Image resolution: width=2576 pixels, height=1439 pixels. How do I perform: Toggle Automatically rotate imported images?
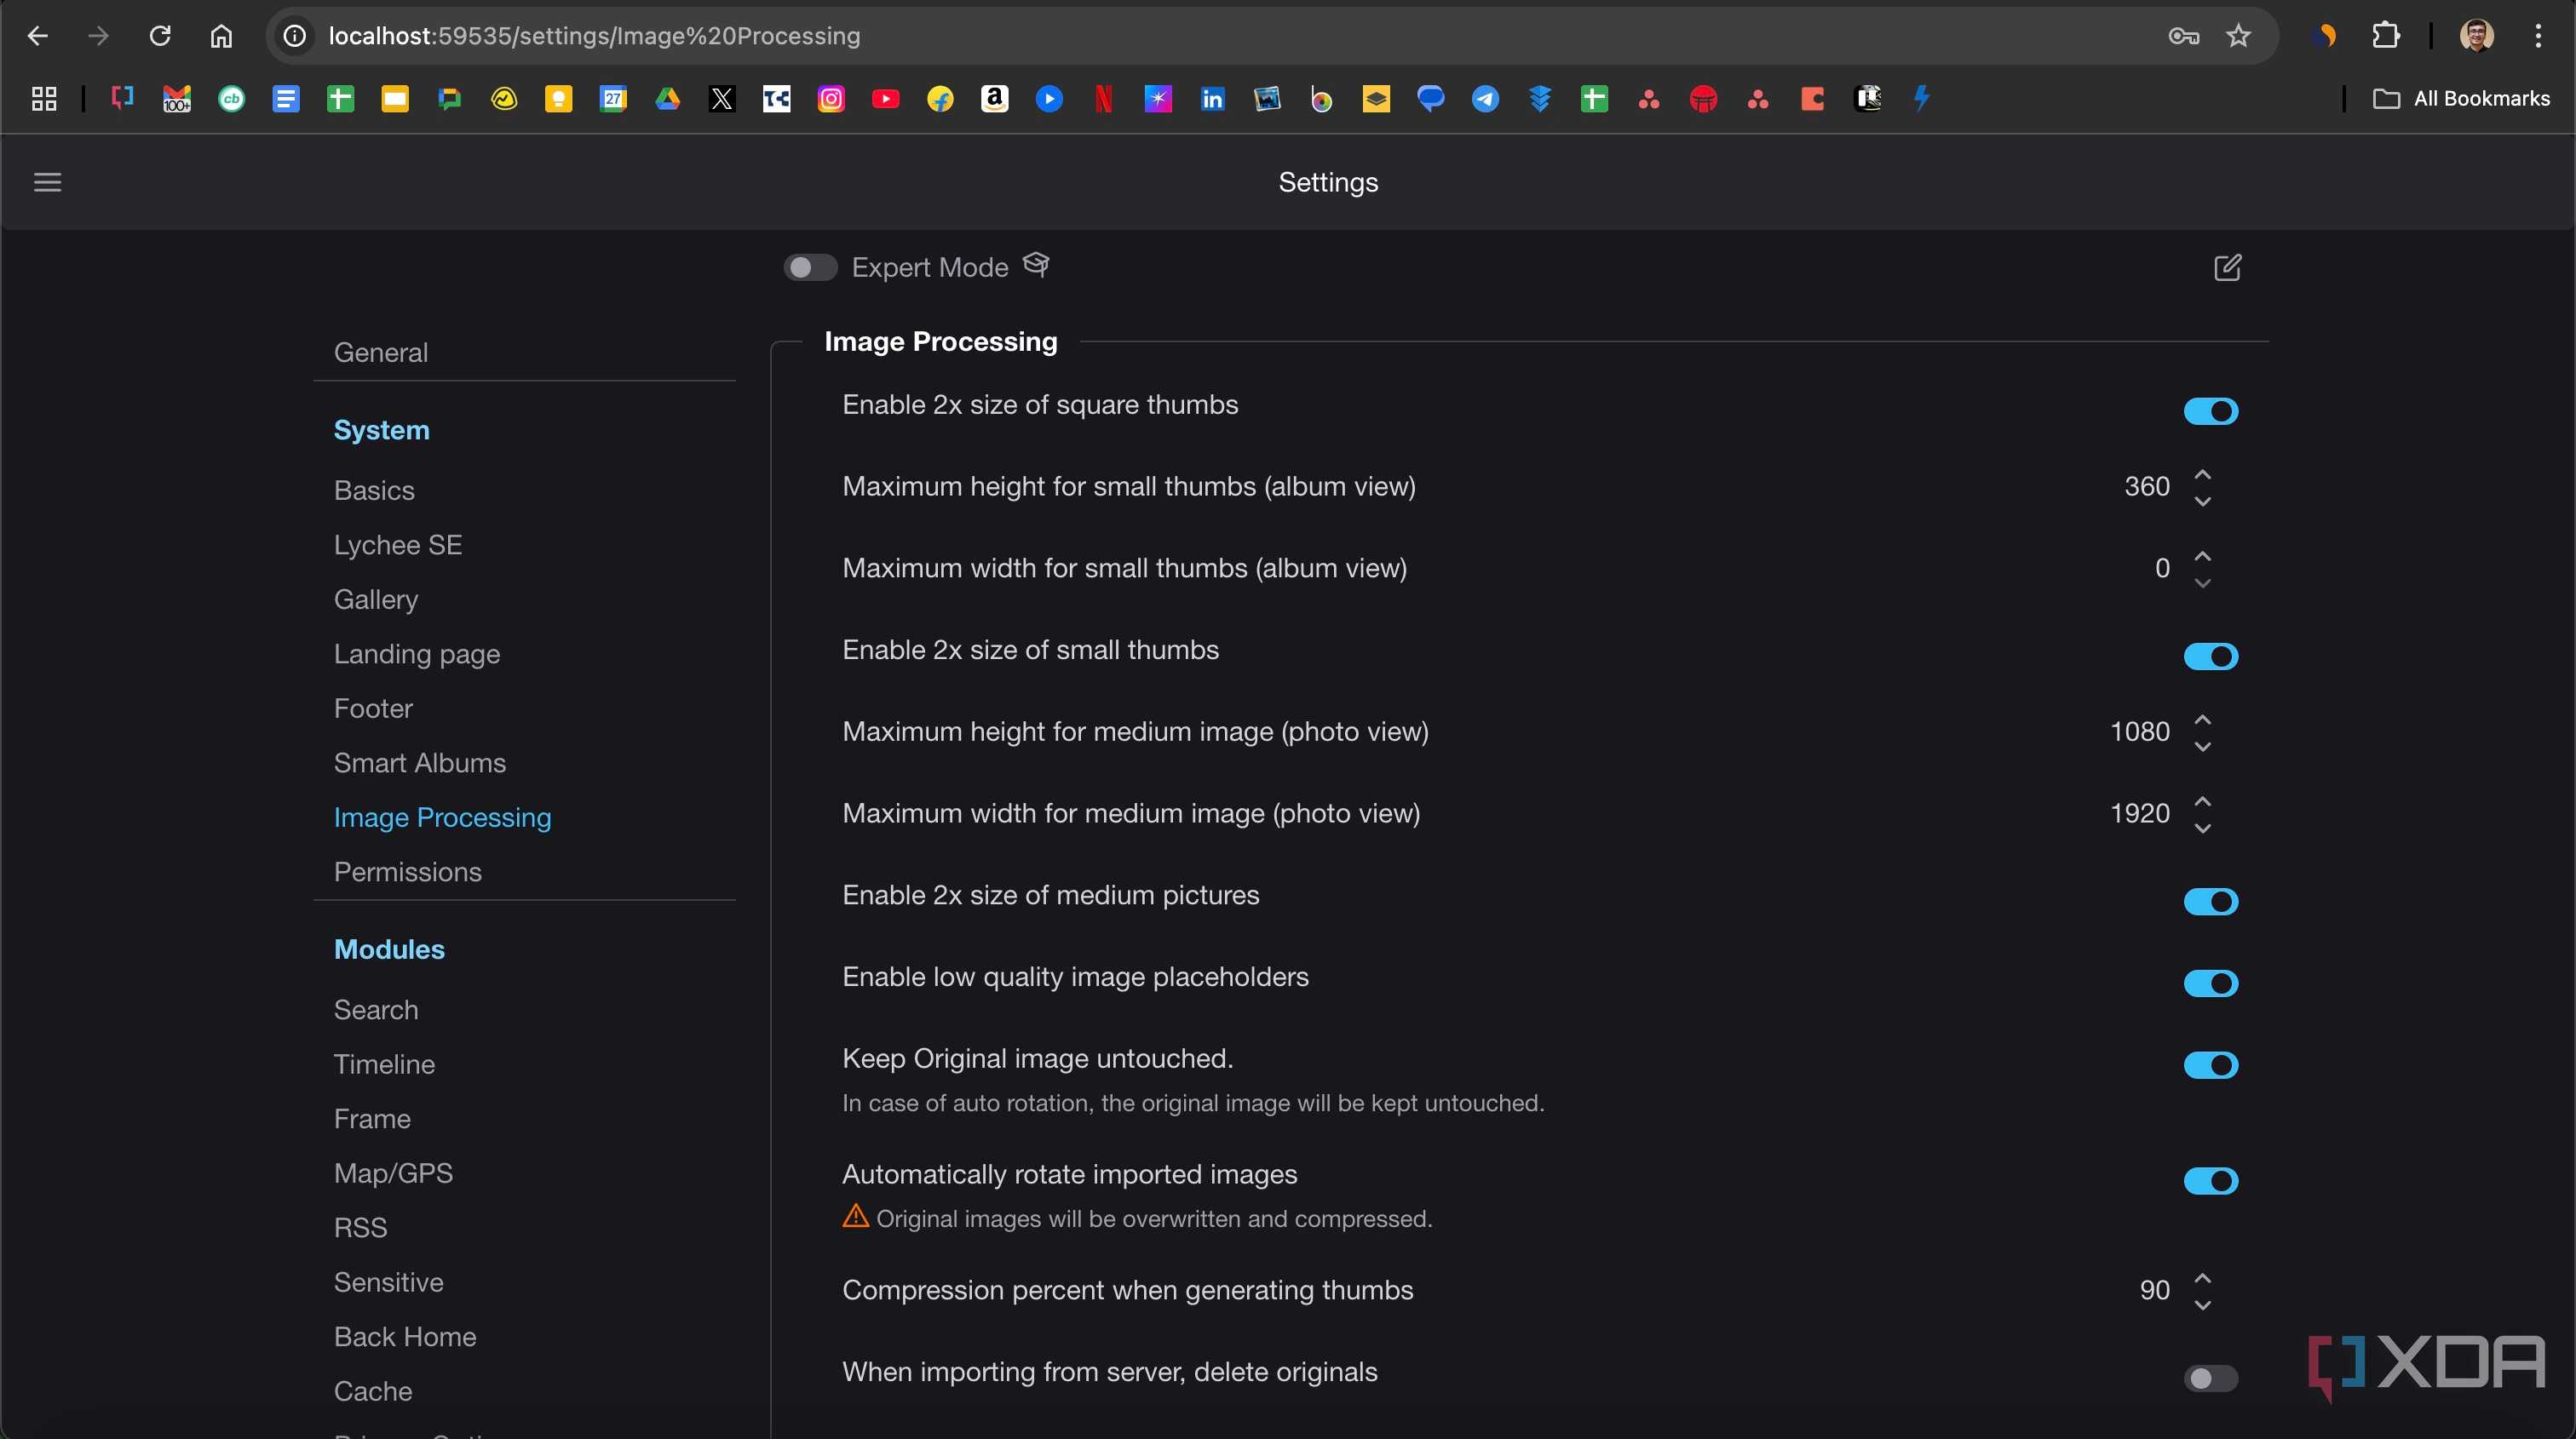pyautogui.click(x=2210, y=1181)
